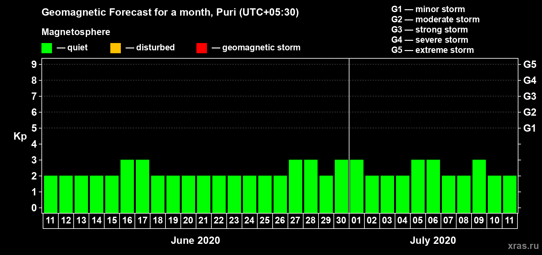The height and width of the screenshot is (255, 542).
Task: Click the orange disturbed legend swatch
Action: point(115,48)
